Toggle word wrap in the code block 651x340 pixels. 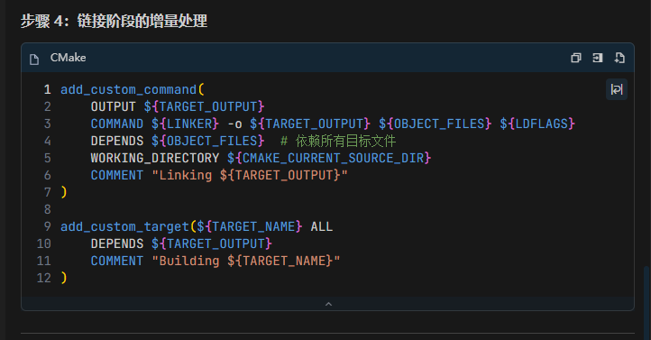(617, 89)
